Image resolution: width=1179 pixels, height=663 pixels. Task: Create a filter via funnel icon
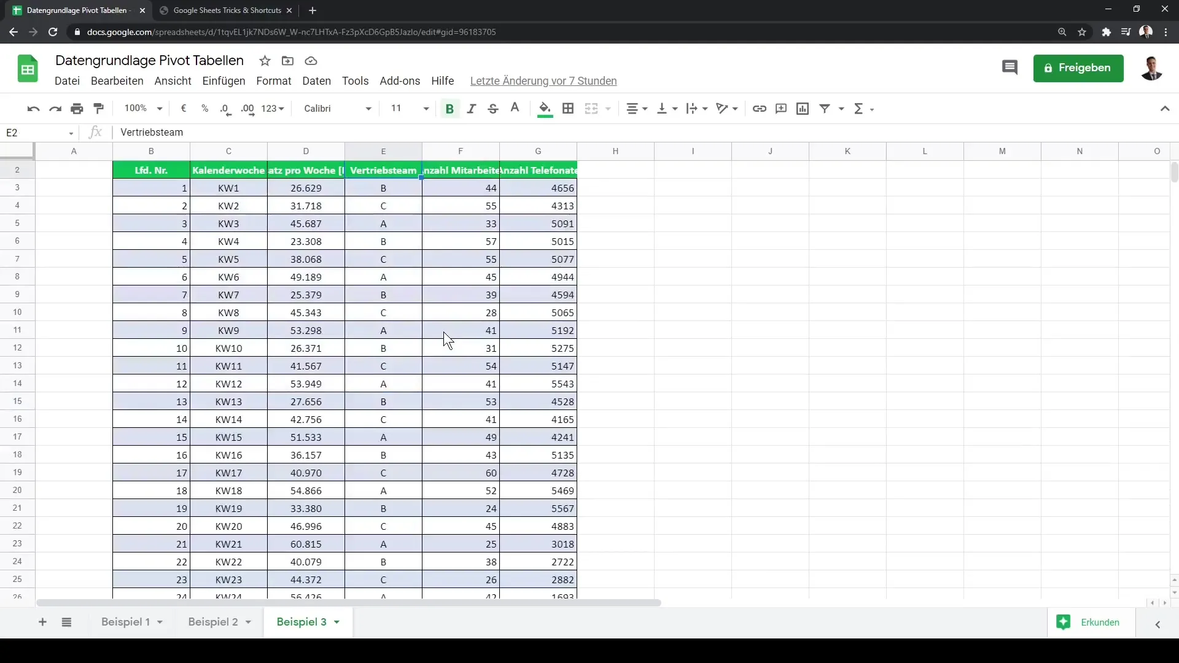(825, 109)
